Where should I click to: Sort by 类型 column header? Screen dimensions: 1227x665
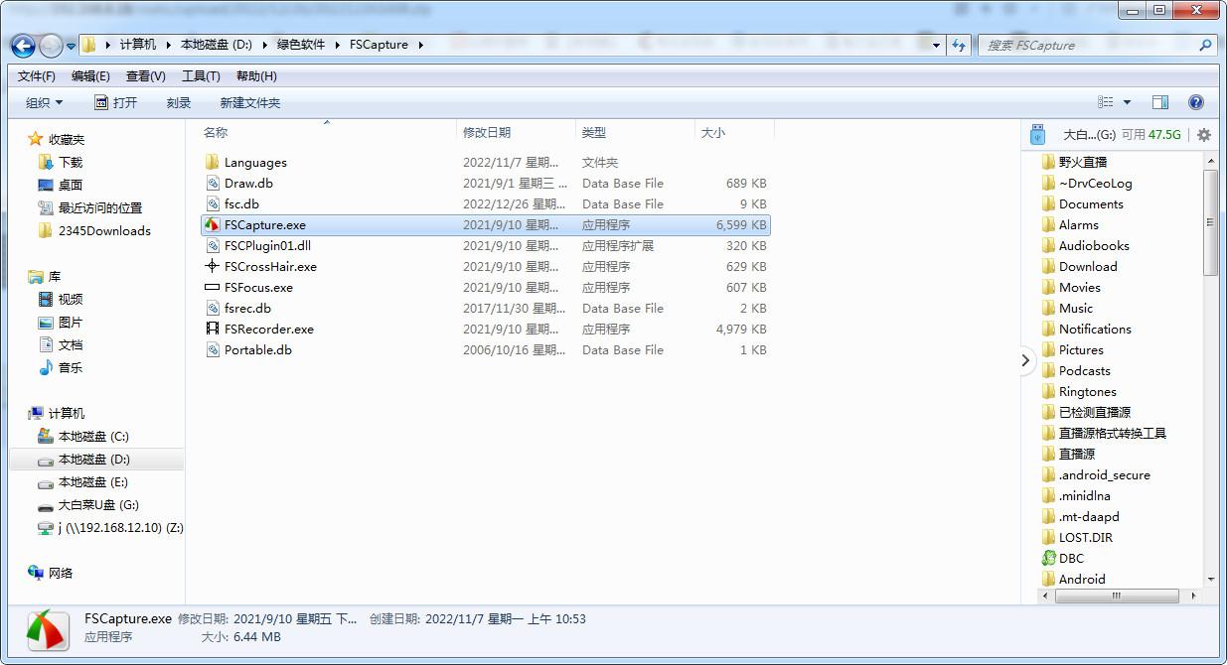coord(594,133)
